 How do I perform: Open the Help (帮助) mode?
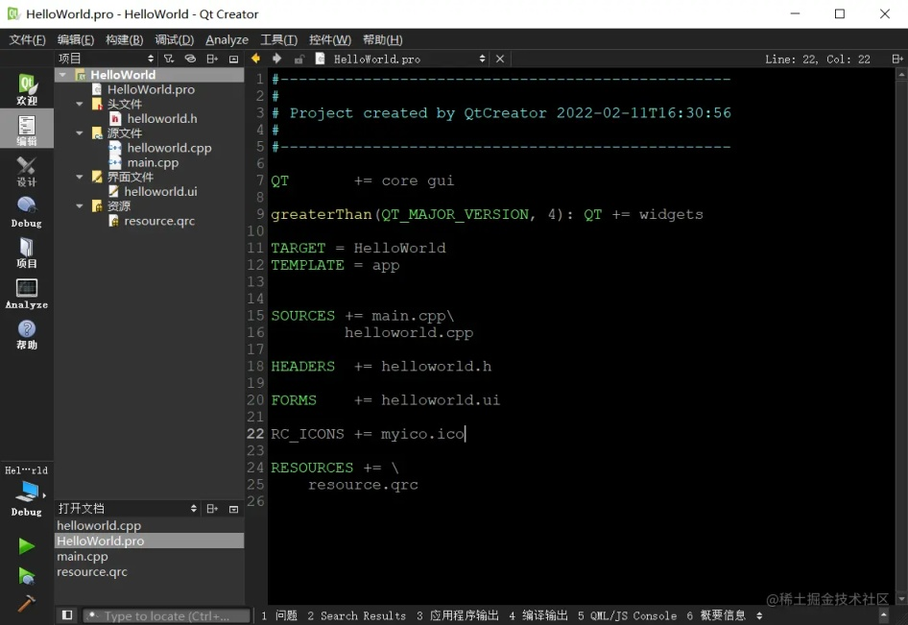click(x=27, y=334)
